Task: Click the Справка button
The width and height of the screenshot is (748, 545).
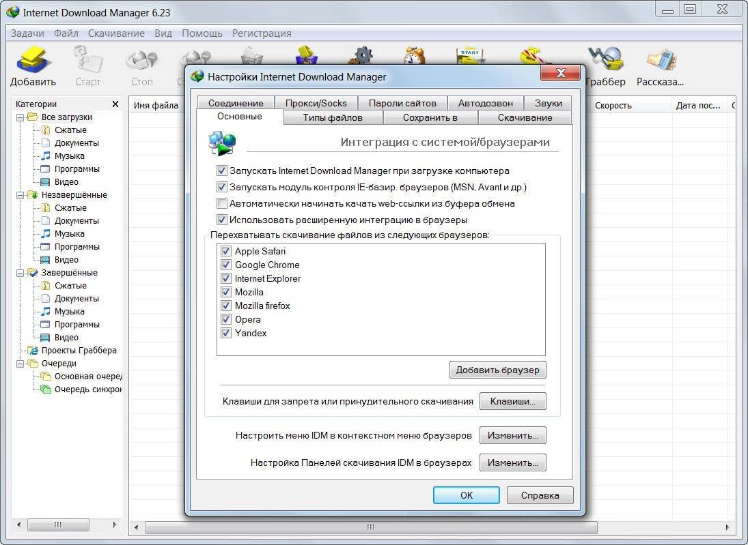Action: tap(540, 495)
